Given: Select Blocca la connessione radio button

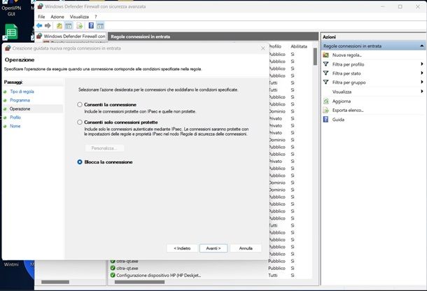Looking at the screenshot, I should [80, 162].
